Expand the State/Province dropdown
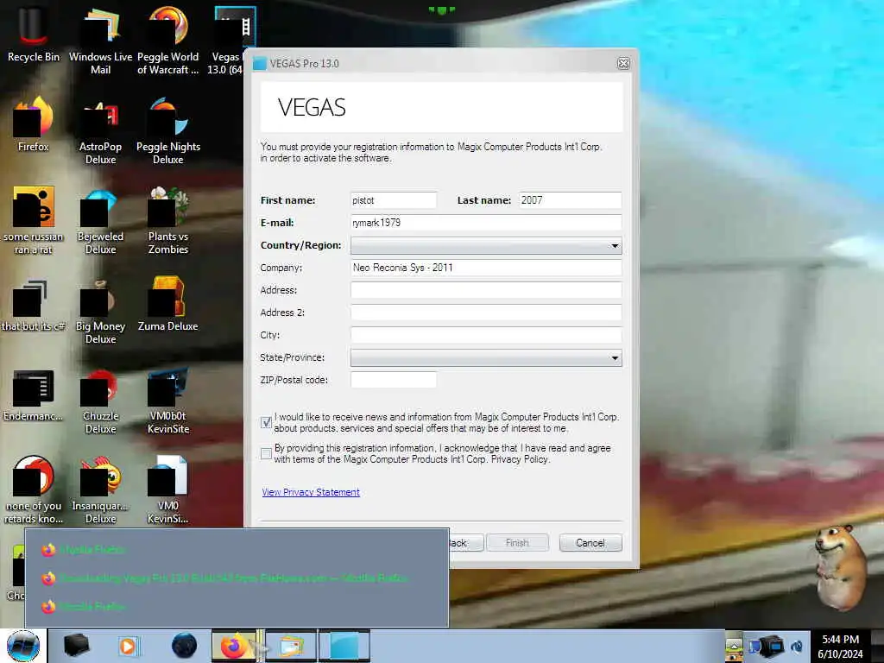This screenshot has width=884, height=663. coord(486,357)
